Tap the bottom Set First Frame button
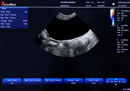The width and height of the screenshot is (130, 91). [x=33, y=82]
